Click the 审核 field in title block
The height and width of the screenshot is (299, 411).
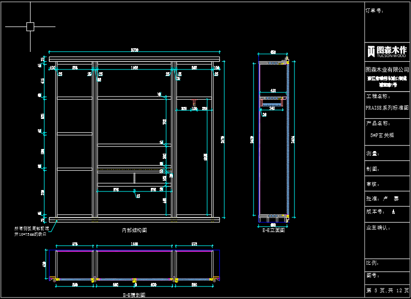pyautogui.click(x=373, y=184)
